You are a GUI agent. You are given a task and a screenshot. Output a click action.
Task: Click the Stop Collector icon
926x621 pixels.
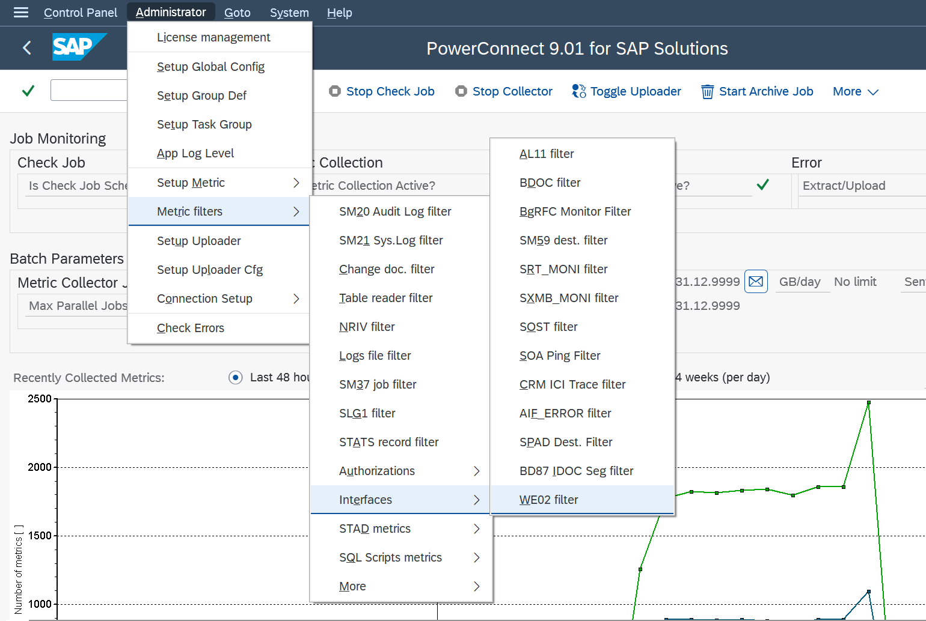[461, 91]
